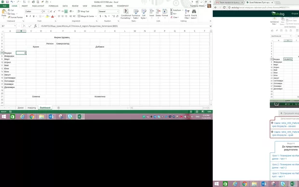Open Windows Start button on left taskbar
Viewport: 299px width, 187px height.
coord(4,117)
